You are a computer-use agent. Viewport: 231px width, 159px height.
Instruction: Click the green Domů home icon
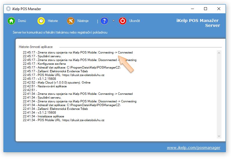(x=11, y=21)
